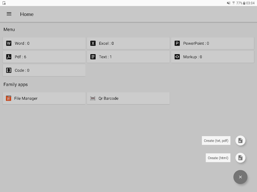Click the Excel X icon
257x192 pixels.
click(x=93, y=43)
